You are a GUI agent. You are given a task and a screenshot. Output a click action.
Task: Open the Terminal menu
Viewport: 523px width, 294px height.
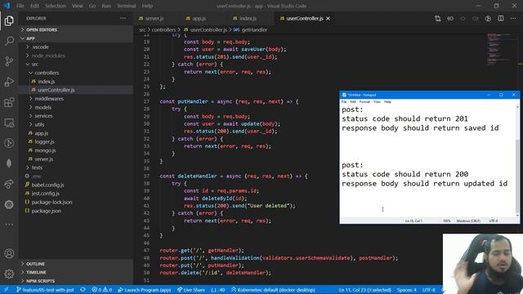[127, 6]
